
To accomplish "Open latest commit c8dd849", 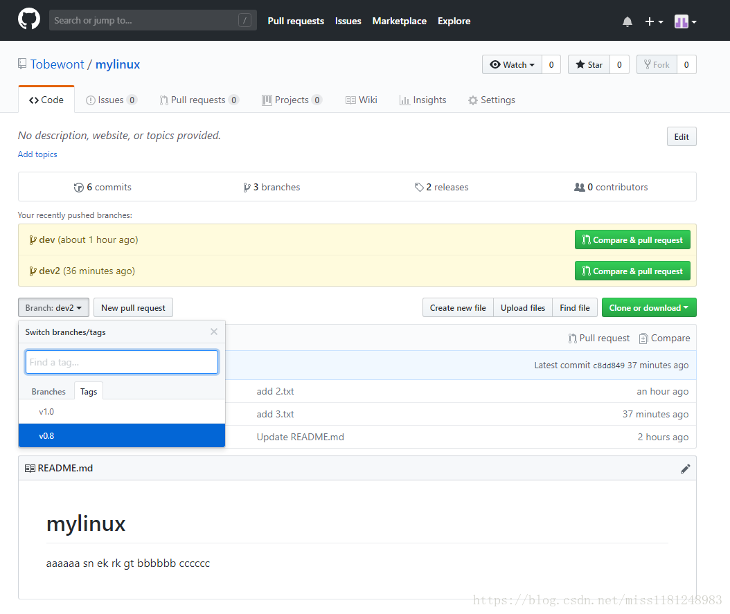I will (609, 365).
